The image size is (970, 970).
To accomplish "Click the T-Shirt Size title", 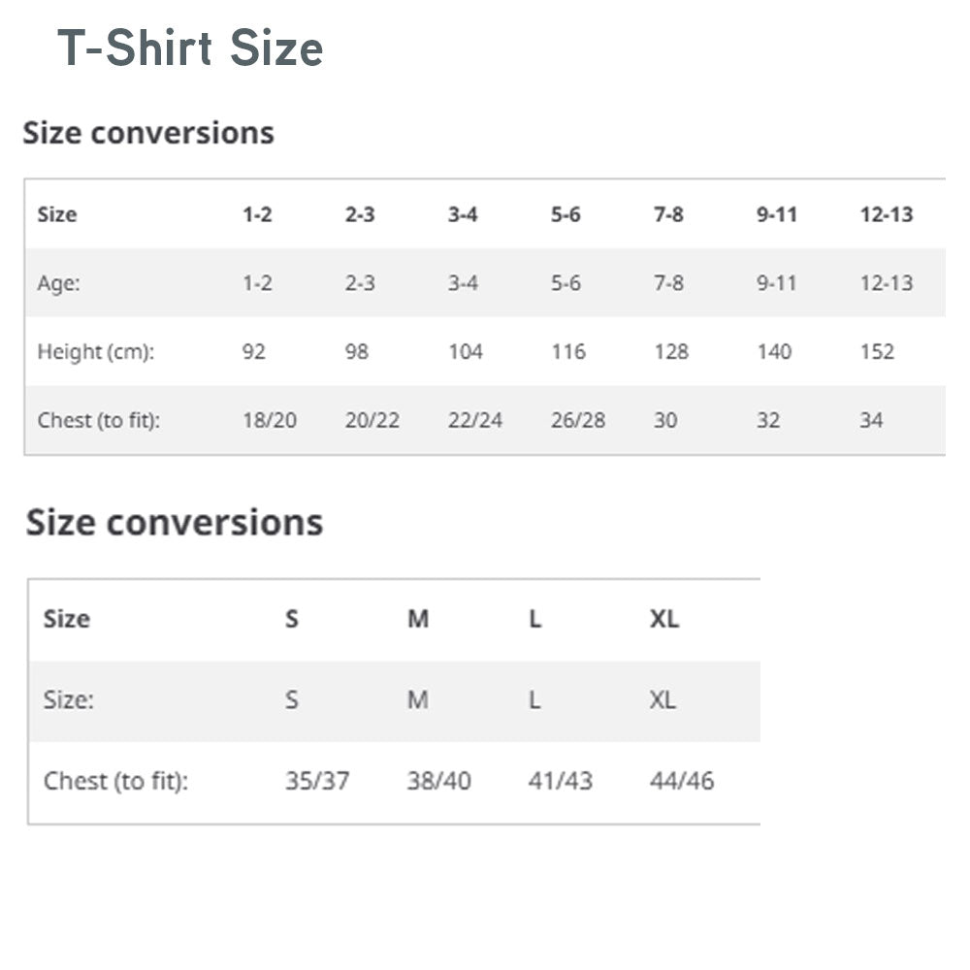I will click(x=190, y=48).
